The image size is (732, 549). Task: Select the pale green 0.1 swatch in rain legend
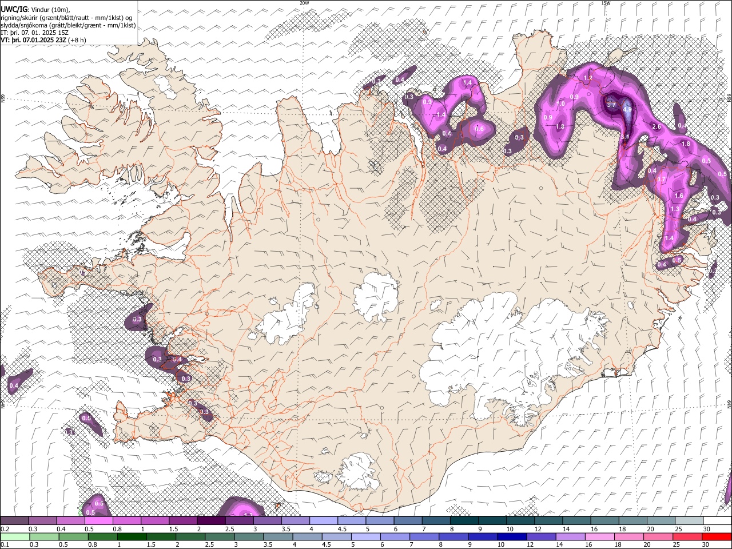[x=15, y=537]
